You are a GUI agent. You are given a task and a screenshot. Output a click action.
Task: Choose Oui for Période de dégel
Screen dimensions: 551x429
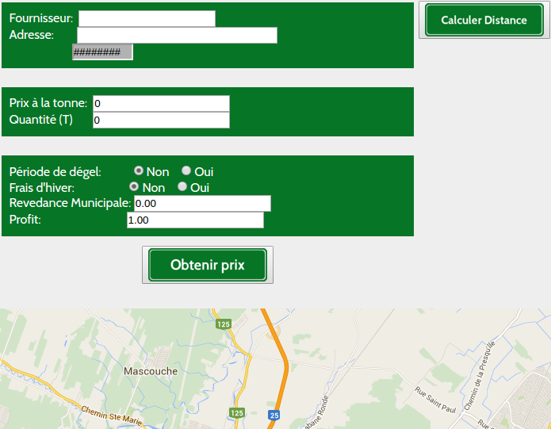point(186,170)
